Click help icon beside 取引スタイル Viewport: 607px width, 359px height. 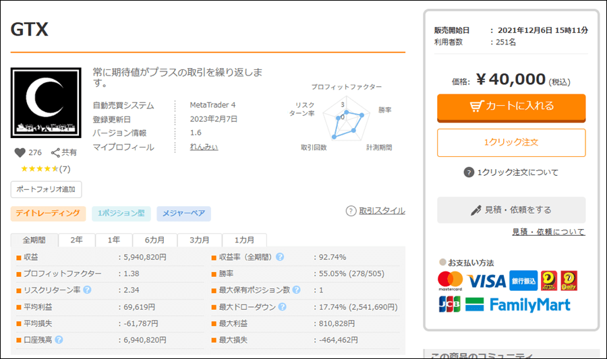(351, 211)
